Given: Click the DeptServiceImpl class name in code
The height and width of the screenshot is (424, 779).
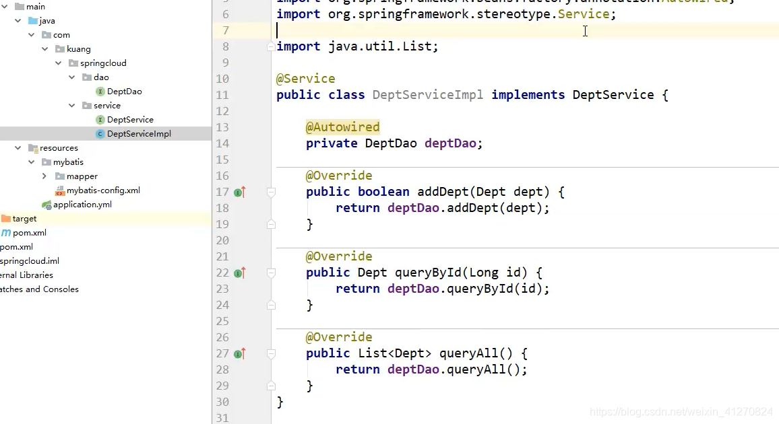Looking at the screenshot, I should point(428,95).
